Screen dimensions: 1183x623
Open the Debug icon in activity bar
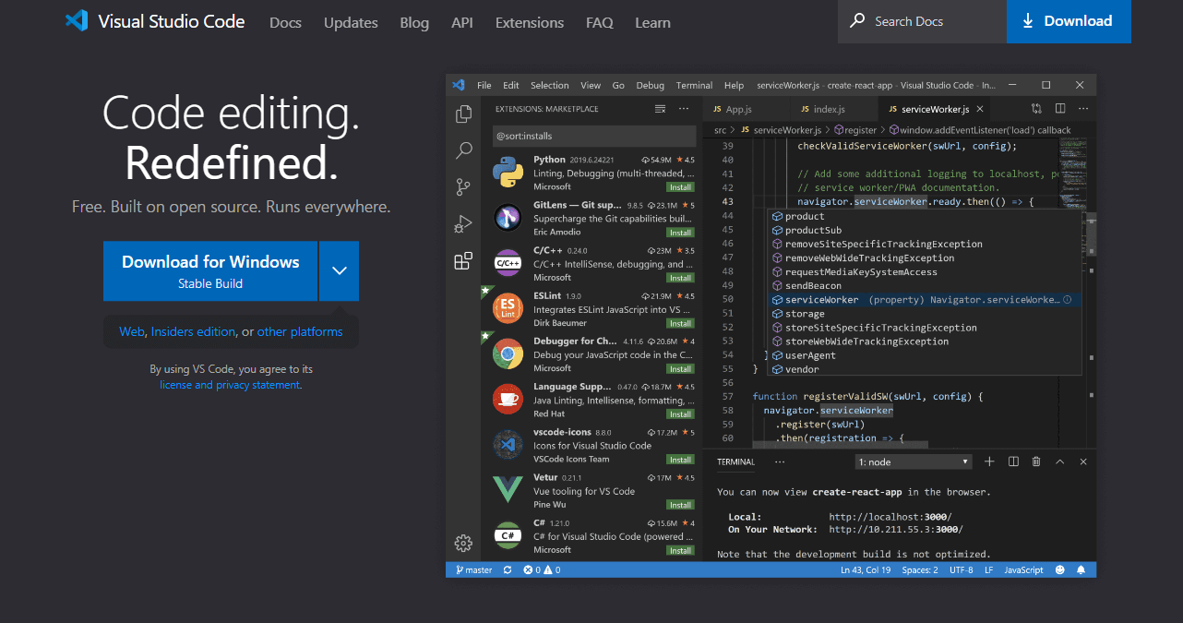click(463, 223)
